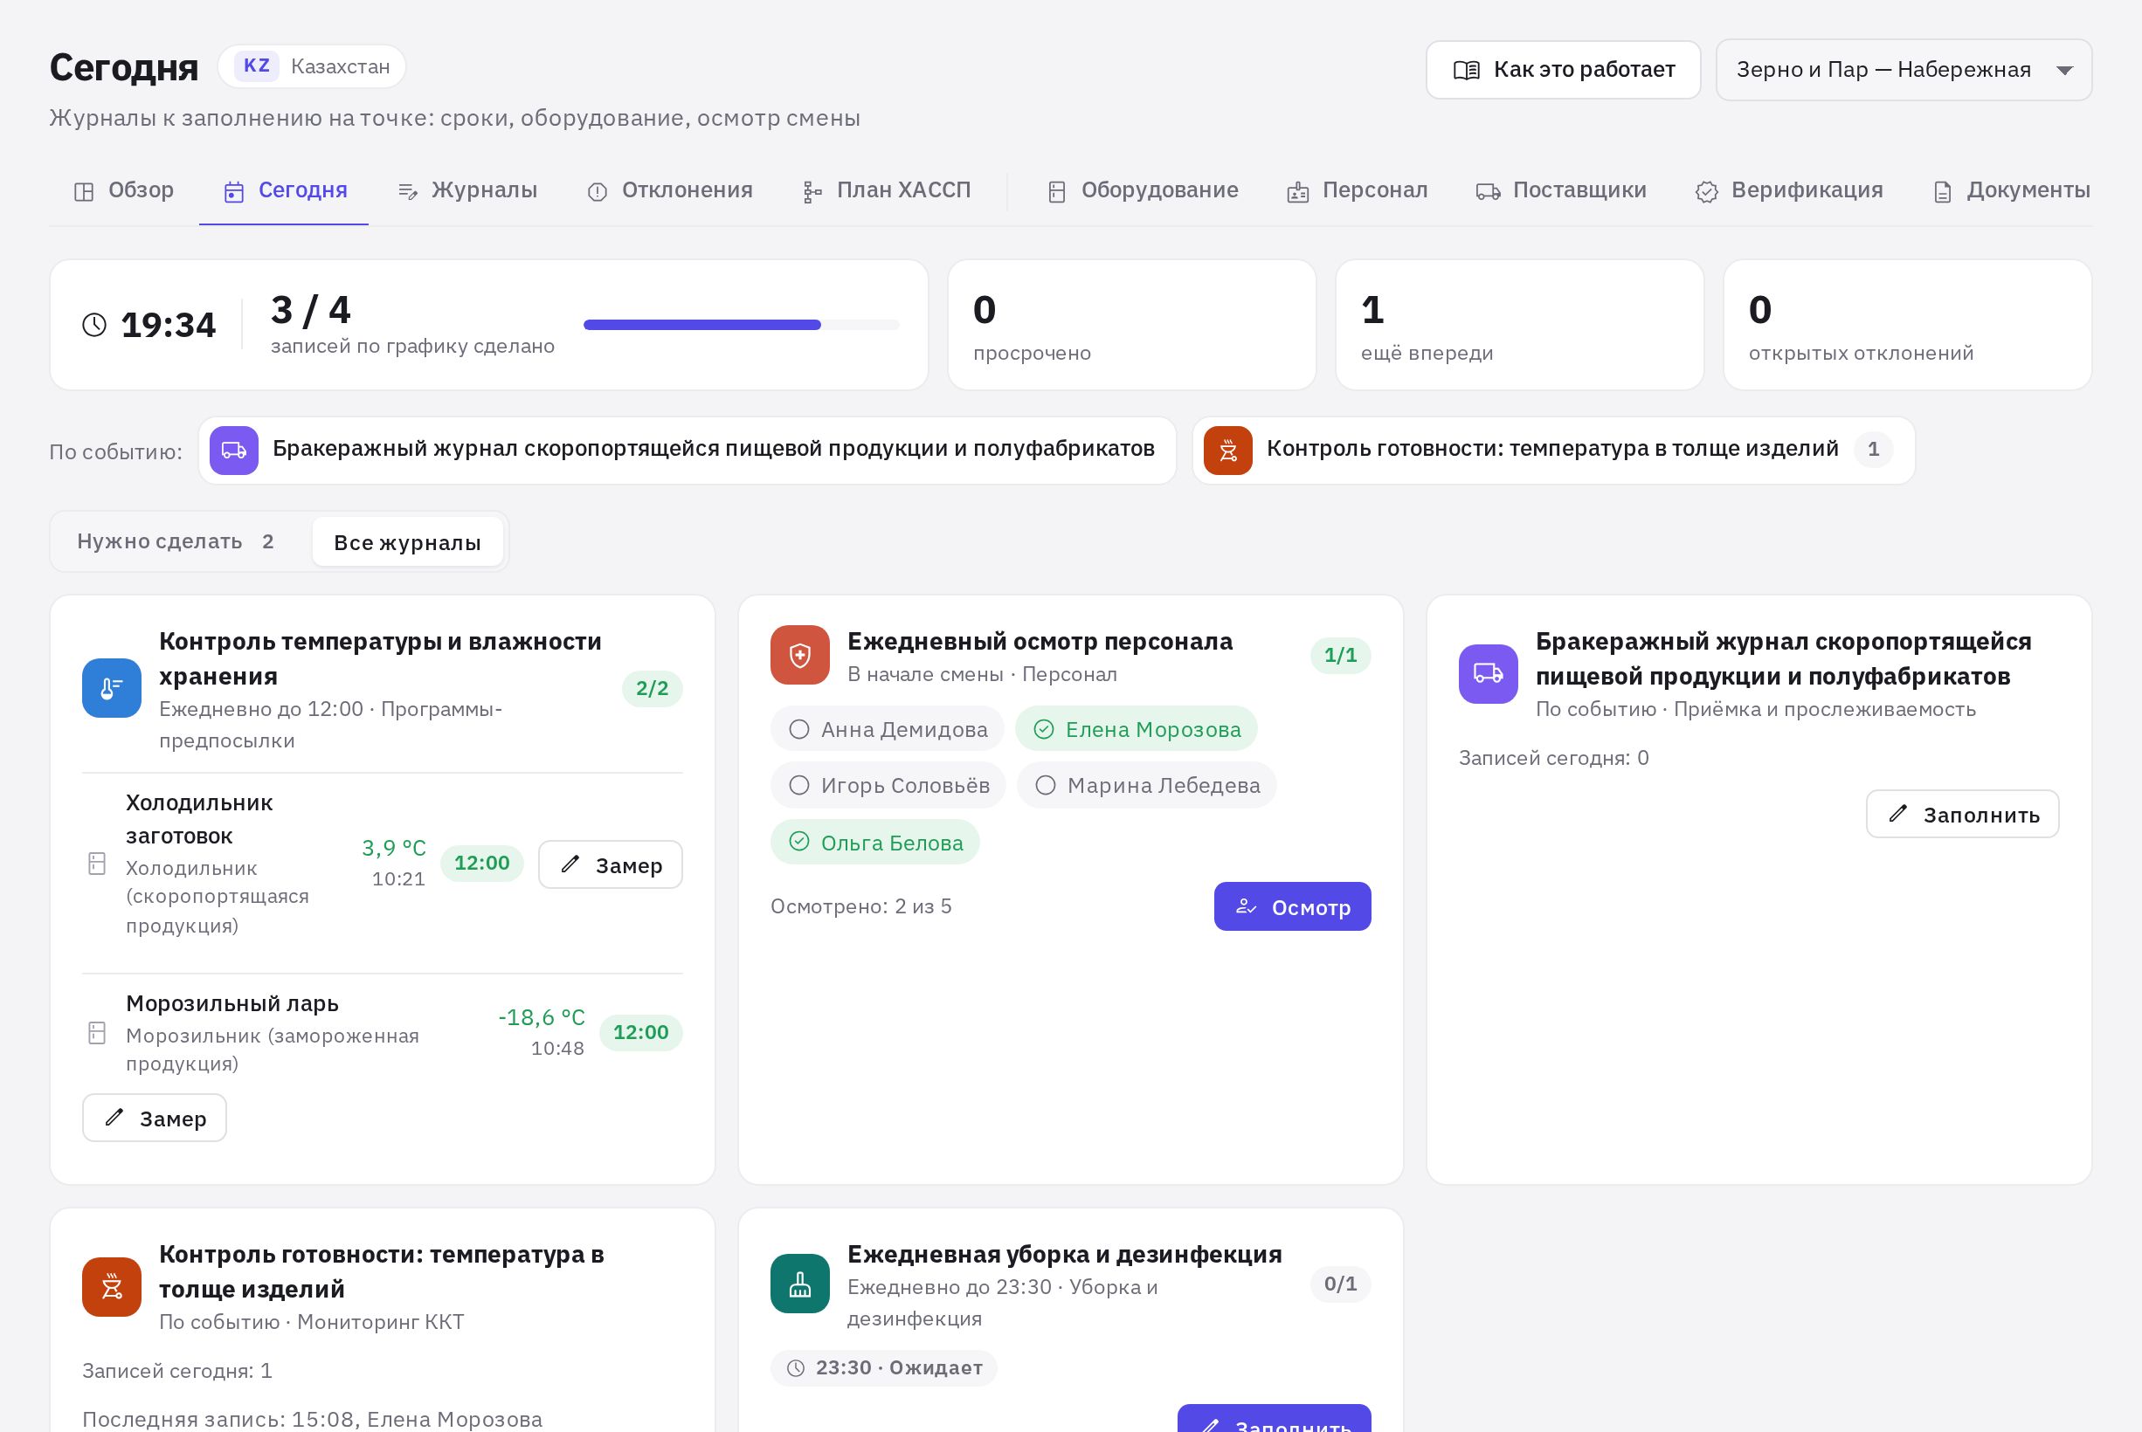Click the orange grill icon in Контроль готовности card
Image resolution: width=2142 pixels, height=1432 pixels.
(x=112, y=1287)
